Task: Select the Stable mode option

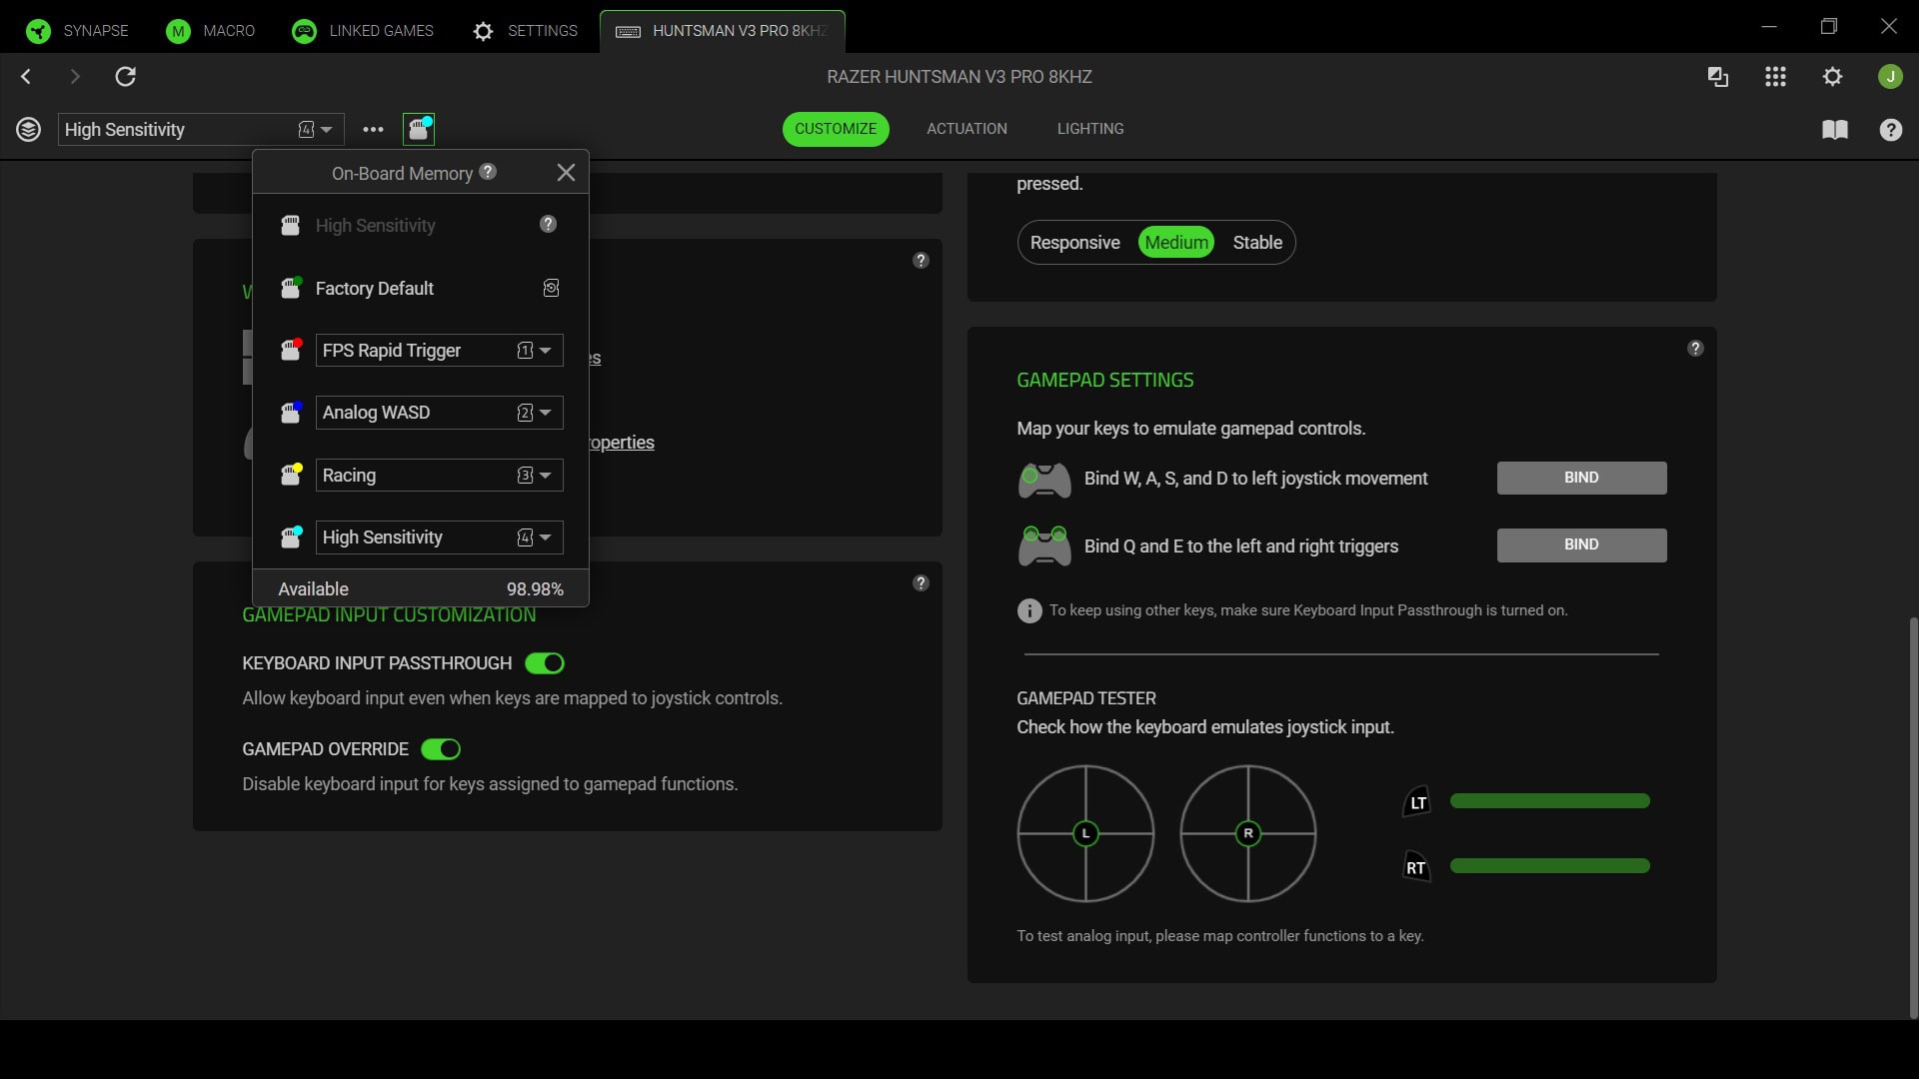Action: pyautogui.click(x=1256, y=242)
